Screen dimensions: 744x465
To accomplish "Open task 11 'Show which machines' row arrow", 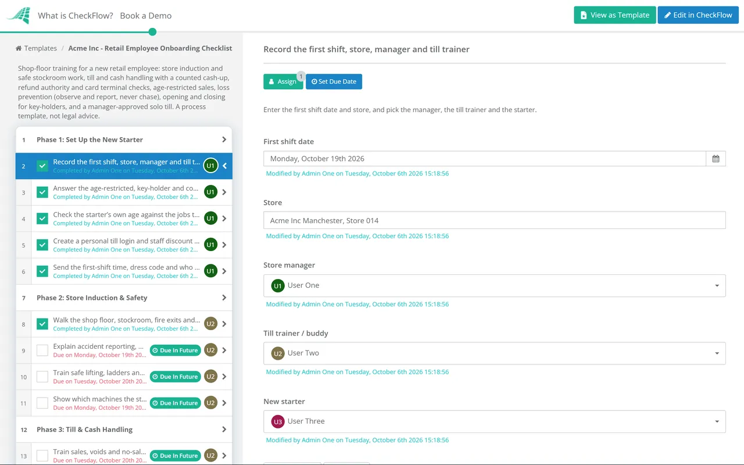I will (224, 403).
